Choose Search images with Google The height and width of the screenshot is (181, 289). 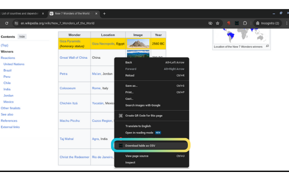click(152, 105)
